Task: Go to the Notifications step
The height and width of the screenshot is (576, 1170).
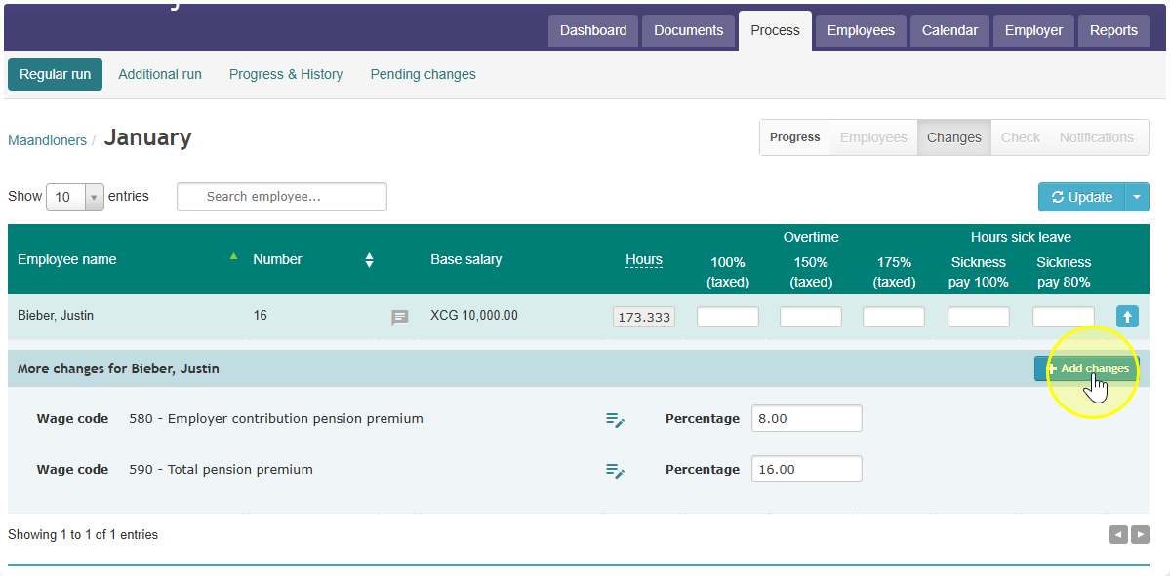Action: pos(1096,137)
